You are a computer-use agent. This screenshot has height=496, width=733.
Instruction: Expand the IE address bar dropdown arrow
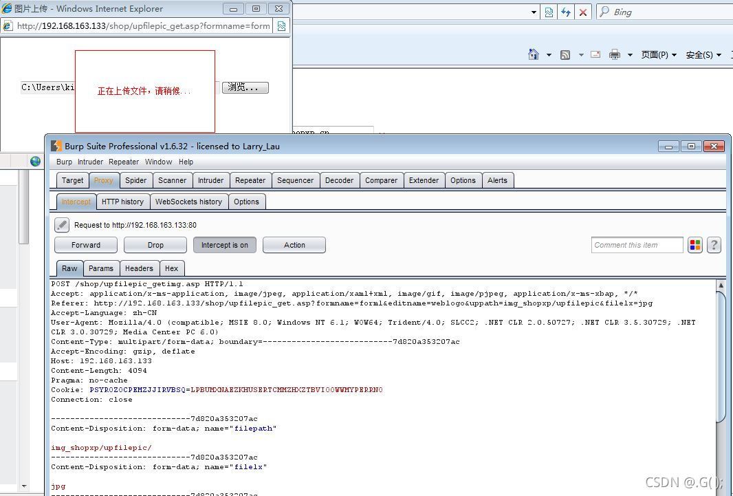pyautogui.click(x=534, y=12)
